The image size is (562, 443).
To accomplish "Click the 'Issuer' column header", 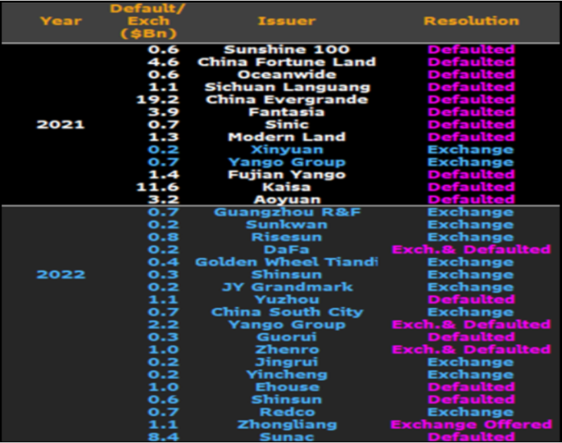I will pos(286,21).
